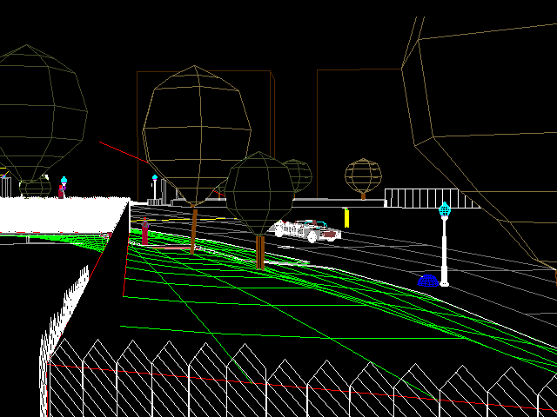The image size is (557, 417).
Task: Click the yellow post behind the car
Action: (346, 217)
